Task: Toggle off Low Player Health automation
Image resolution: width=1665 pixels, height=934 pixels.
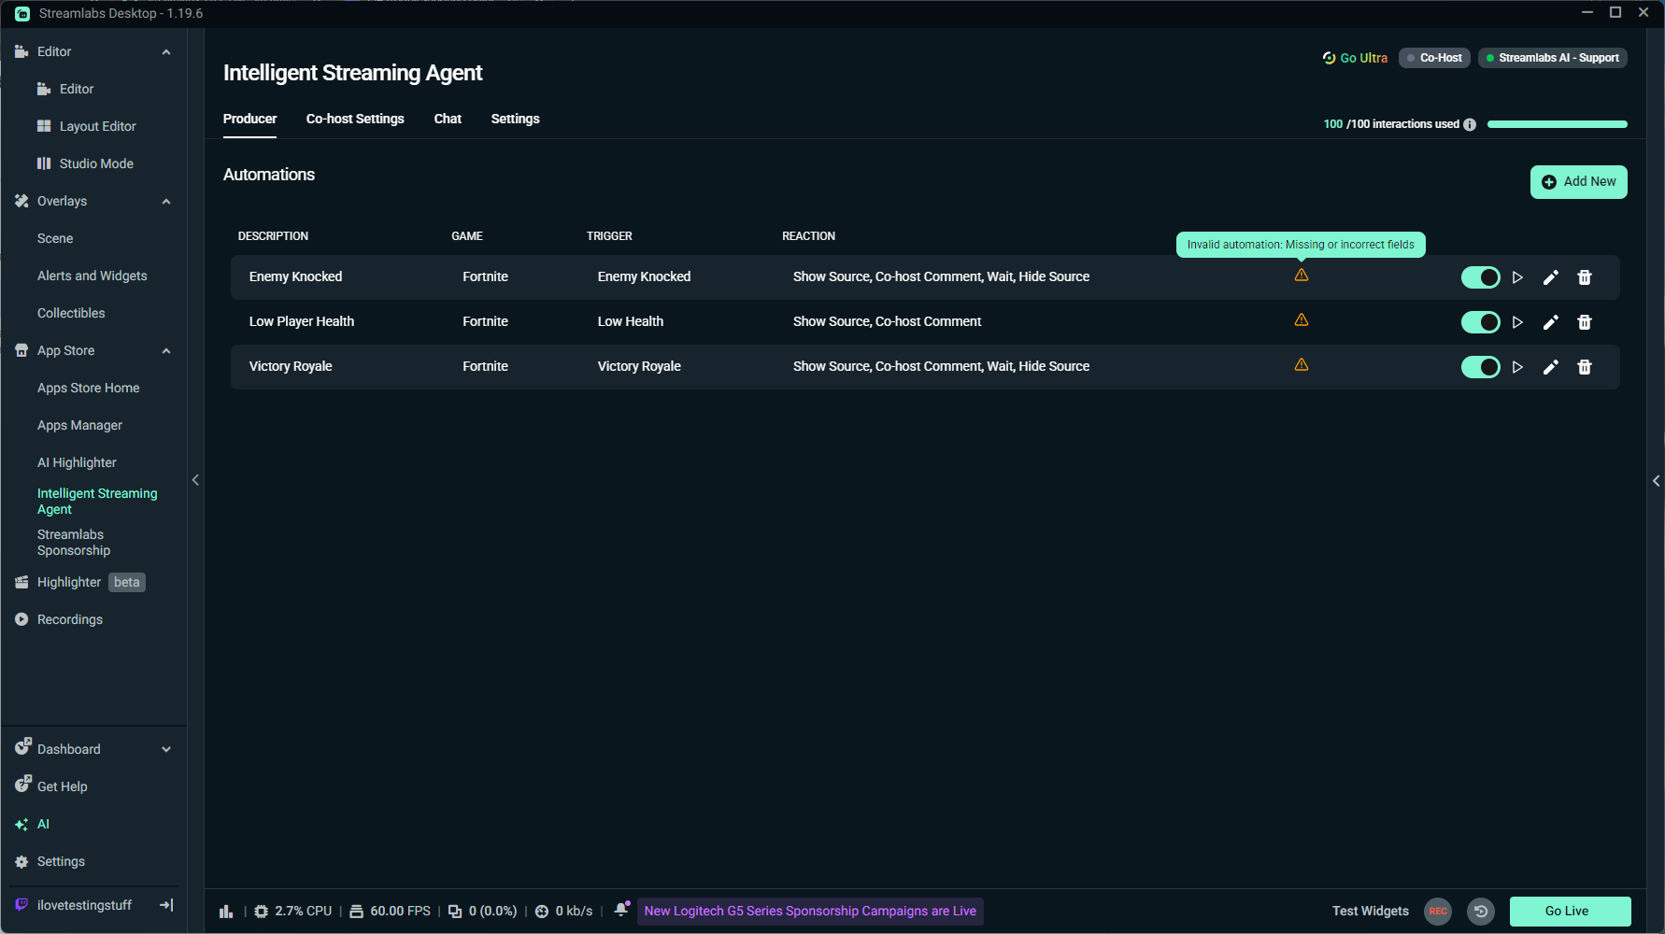Action: [x=1480, y=322]
